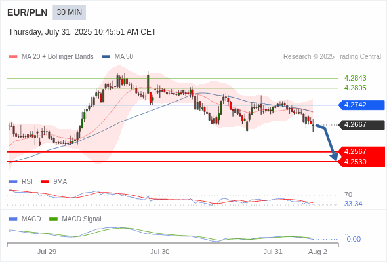The image size is (387, 262).
Task: Select the 4.2530 red support label
Action: [361, 162]
